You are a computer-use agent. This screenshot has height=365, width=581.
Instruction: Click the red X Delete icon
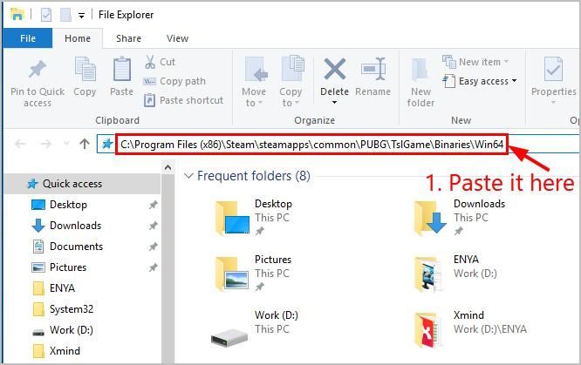(x=335, y=69)
